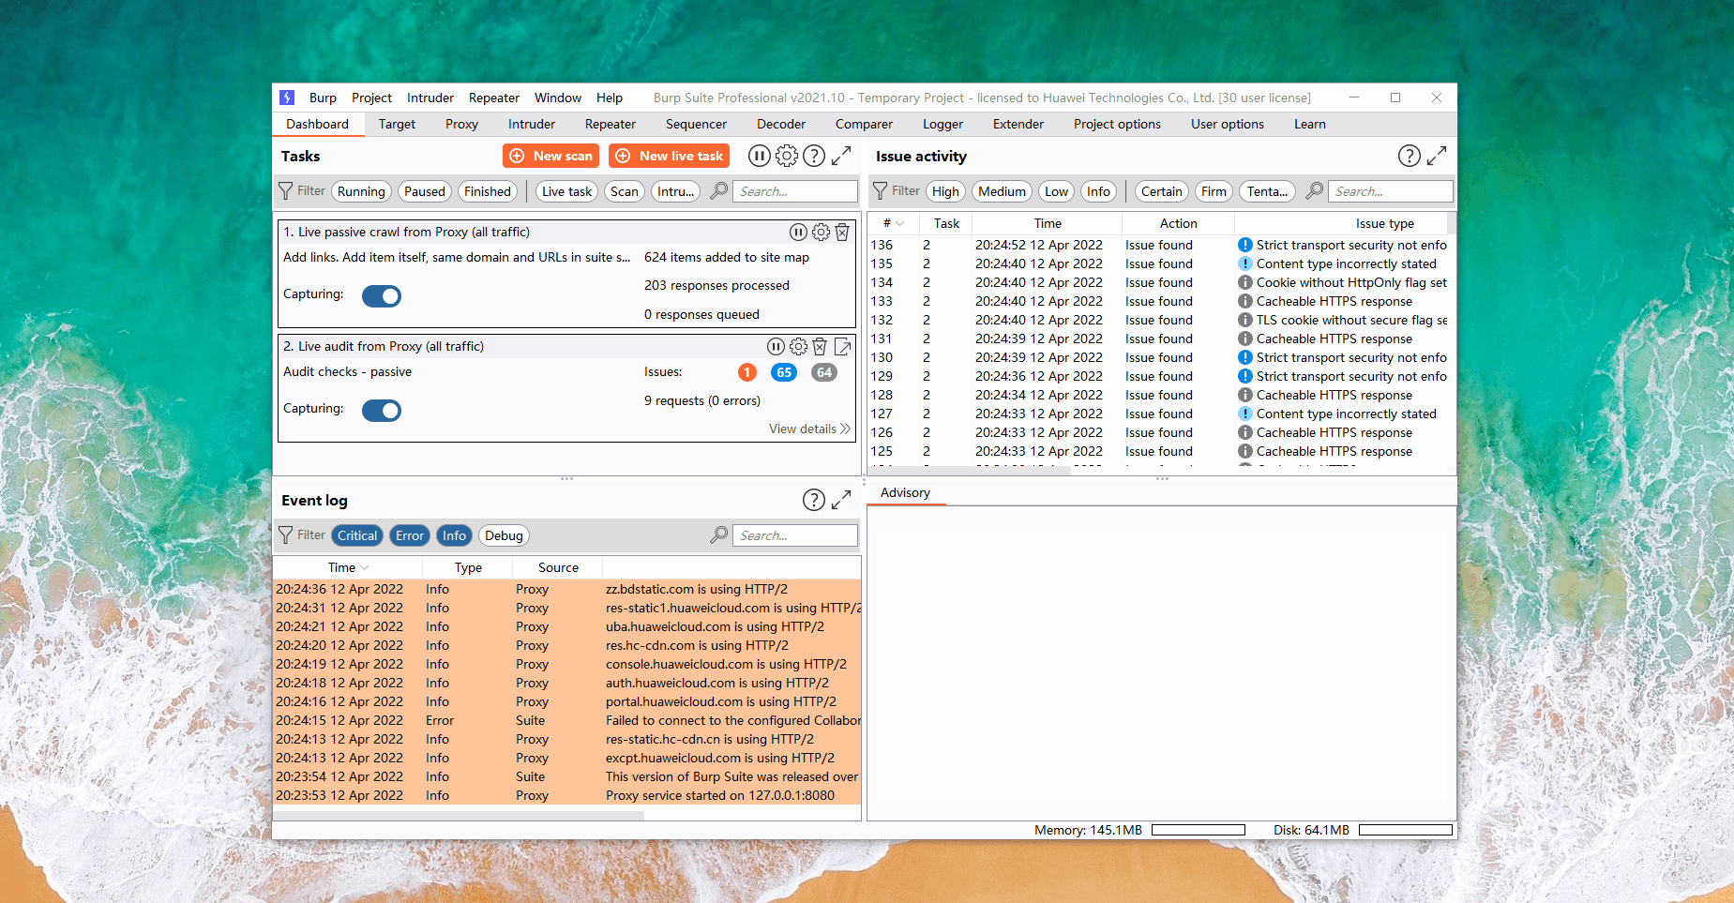Toggle Capturing switch for passive crawl task

coord(382,296)
